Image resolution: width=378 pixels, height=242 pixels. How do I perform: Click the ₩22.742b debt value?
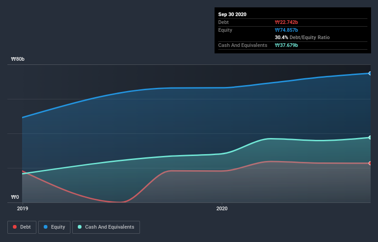point(286,22)
